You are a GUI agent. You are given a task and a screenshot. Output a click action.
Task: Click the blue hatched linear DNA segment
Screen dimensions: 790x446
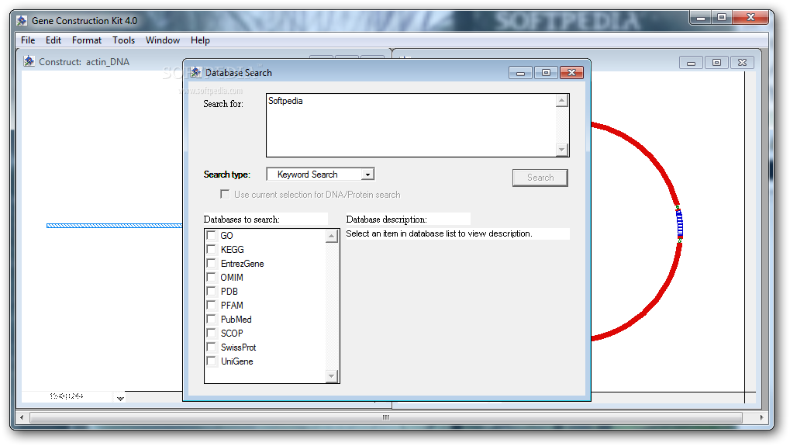(x=115, y=226)
